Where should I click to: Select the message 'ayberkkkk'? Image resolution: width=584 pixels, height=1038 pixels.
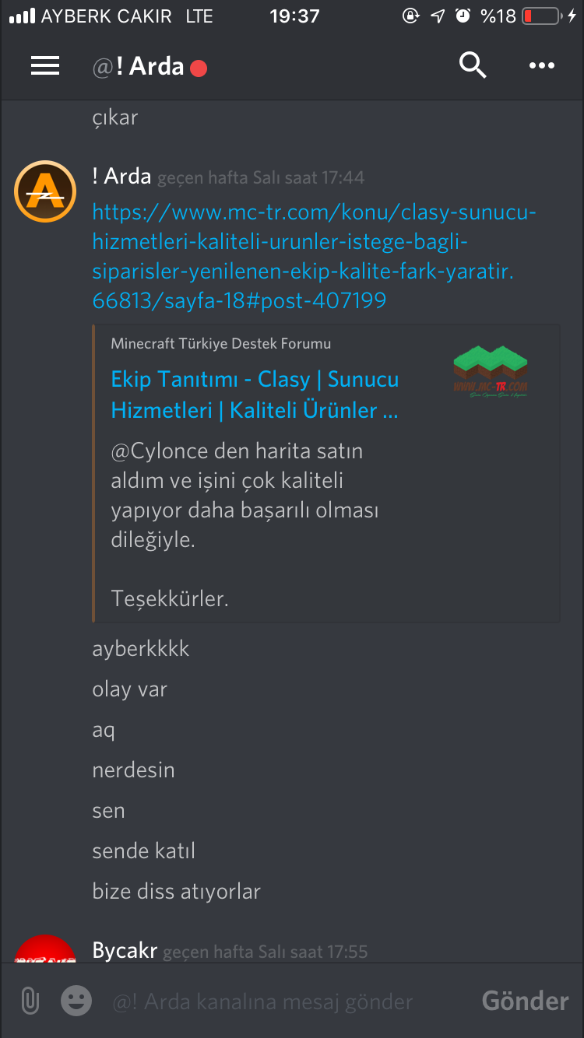(x=141, y=649)
